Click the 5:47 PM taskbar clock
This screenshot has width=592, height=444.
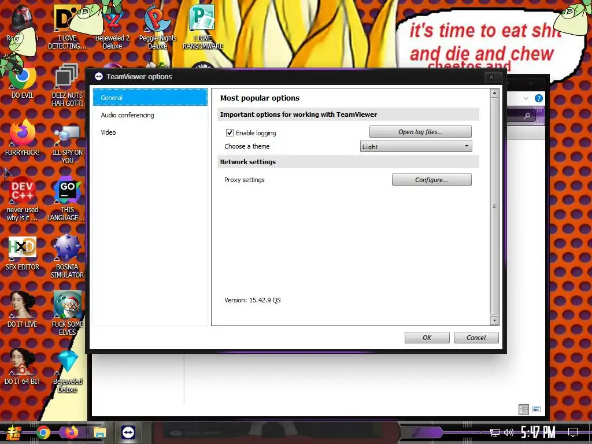[538, 432]
